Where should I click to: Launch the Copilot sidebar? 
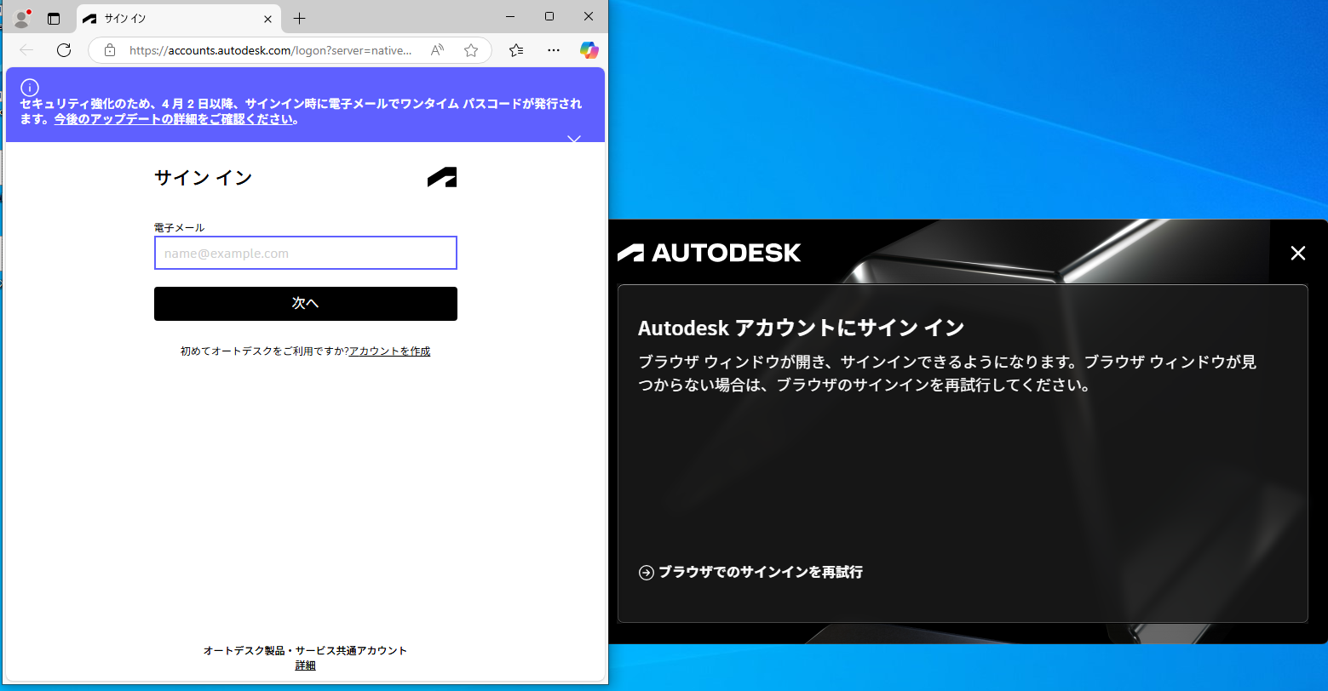click(x=589, y=50)
